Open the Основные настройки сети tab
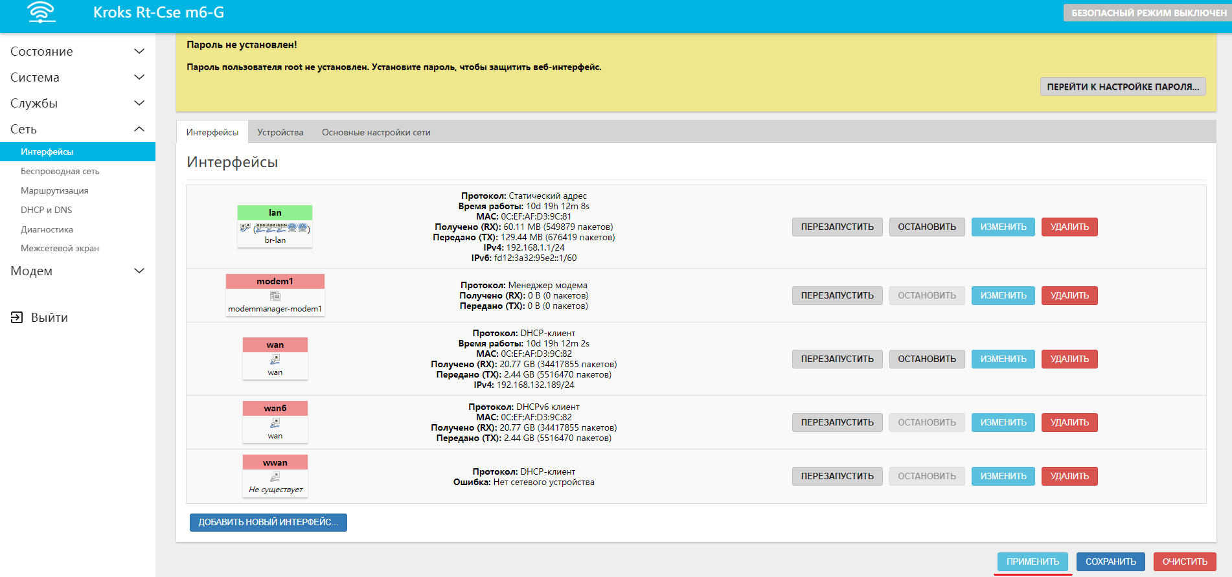 click(376, 132)
